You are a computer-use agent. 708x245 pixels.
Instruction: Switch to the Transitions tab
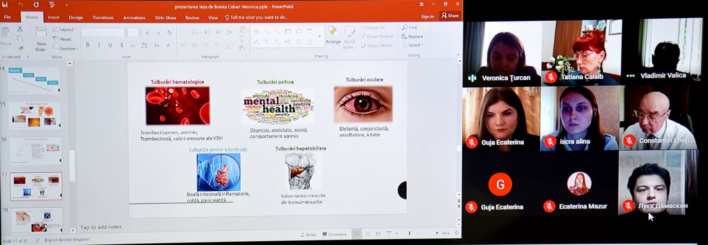[103, 17]
